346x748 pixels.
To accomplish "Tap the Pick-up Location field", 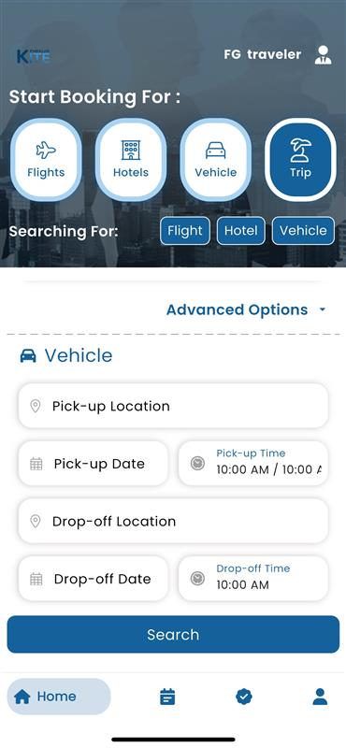I will (173, 406).
